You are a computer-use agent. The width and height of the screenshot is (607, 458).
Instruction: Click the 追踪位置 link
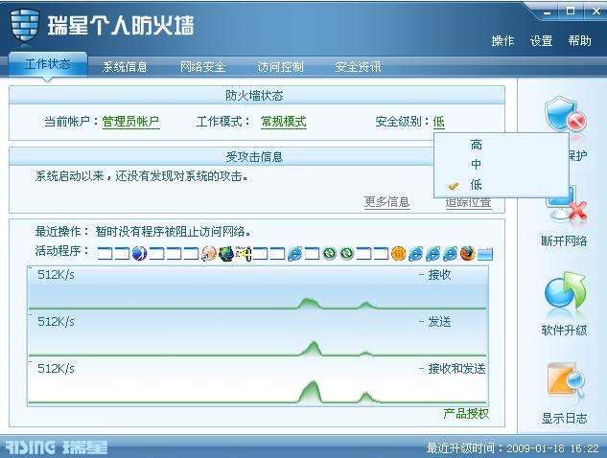[468, 203]
